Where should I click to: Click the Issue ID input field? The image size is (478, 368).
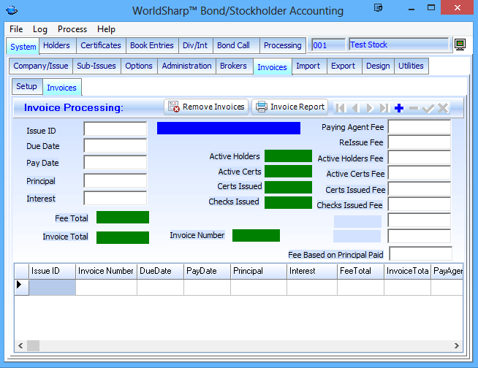(x=115, y=129)
